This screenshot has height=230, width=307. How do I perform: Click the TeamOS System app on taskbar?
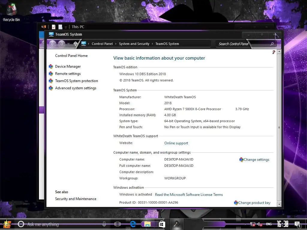click(177, 224)
